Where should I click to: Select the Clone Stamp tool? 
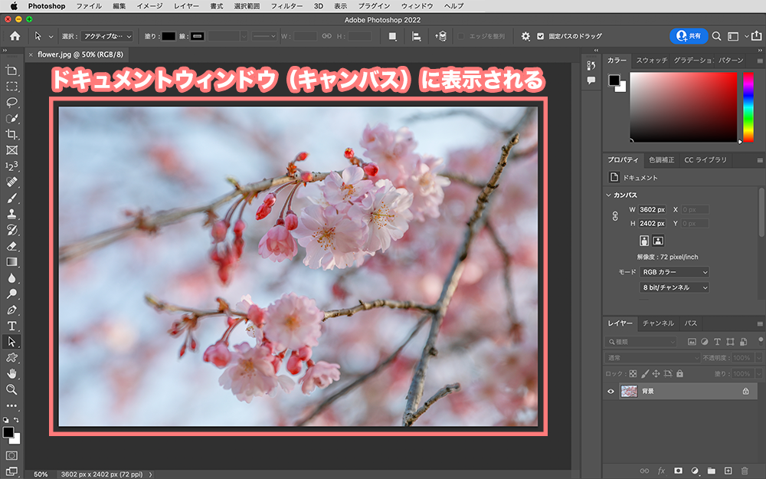coord(11,214)
